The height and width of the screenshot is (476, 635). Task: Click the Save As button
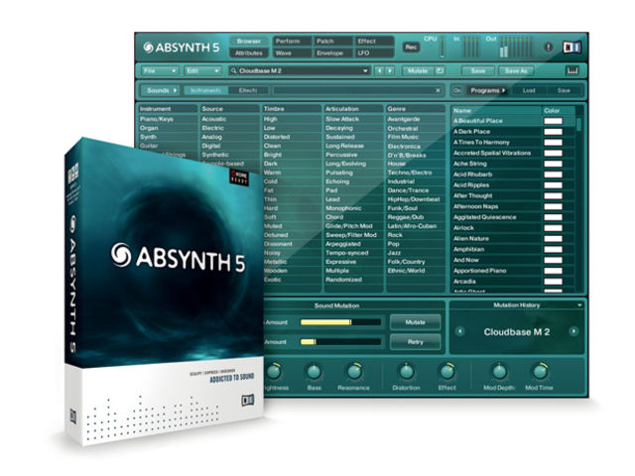[516, 70]
